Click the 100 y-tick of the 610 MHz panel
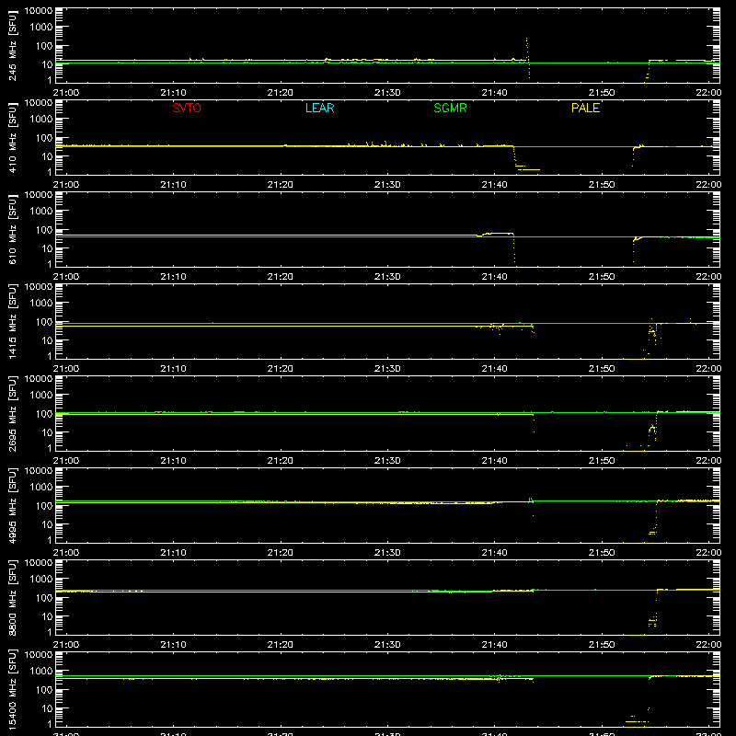This screenshot has height=736, width=736. pyautogui.click(x=44, y=230)
